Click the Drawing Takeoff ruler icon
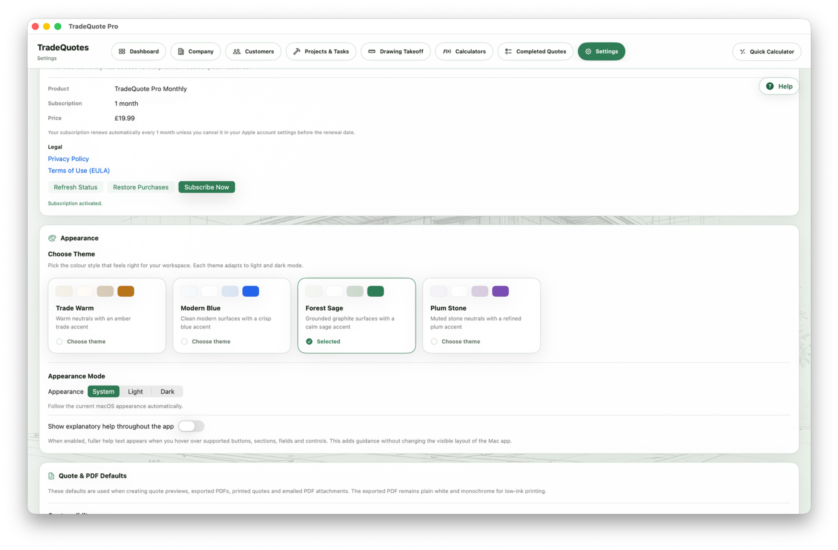 click(372, 52)
